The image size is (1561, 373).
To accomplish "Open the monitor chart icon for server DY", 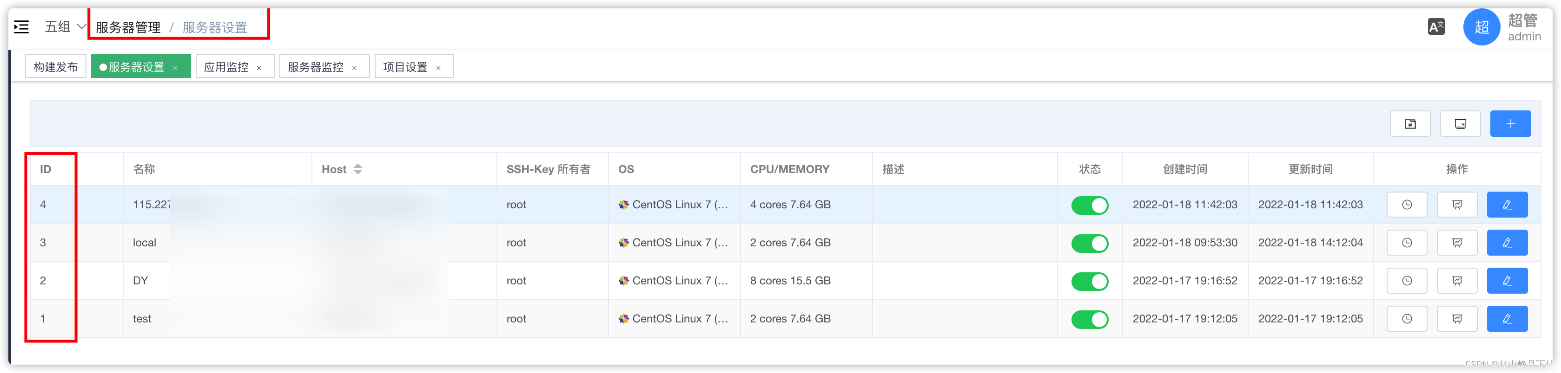I will [1457, 281].
